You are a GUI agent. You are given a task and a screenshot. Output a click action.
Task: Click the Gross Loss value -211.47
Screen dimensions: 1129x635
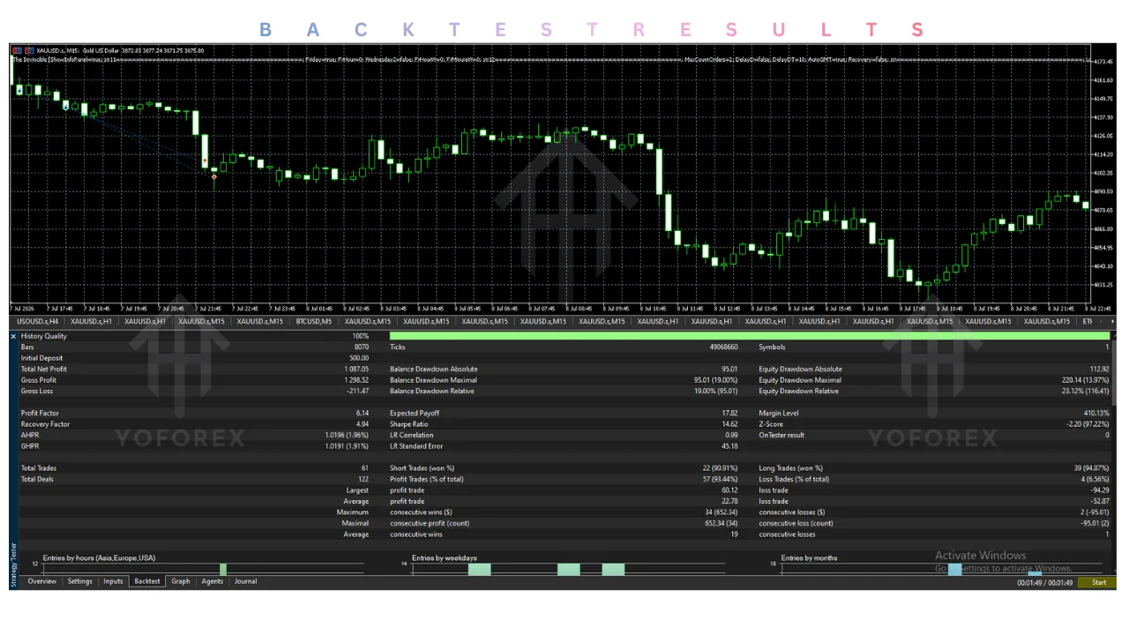(357, 391)
